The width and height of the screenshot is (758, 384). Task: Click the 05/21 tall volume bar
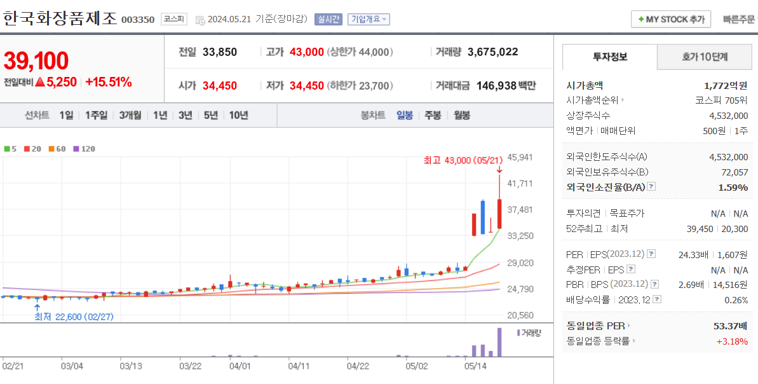(499, 343)
